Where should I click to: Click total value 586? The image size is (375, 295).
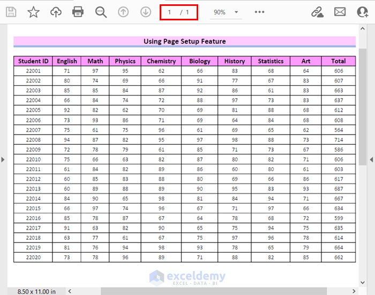pos(339,150)
